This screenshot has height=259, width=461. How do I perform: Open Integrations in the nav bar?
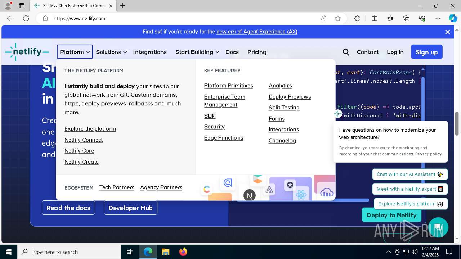click(x=150, y=52)
